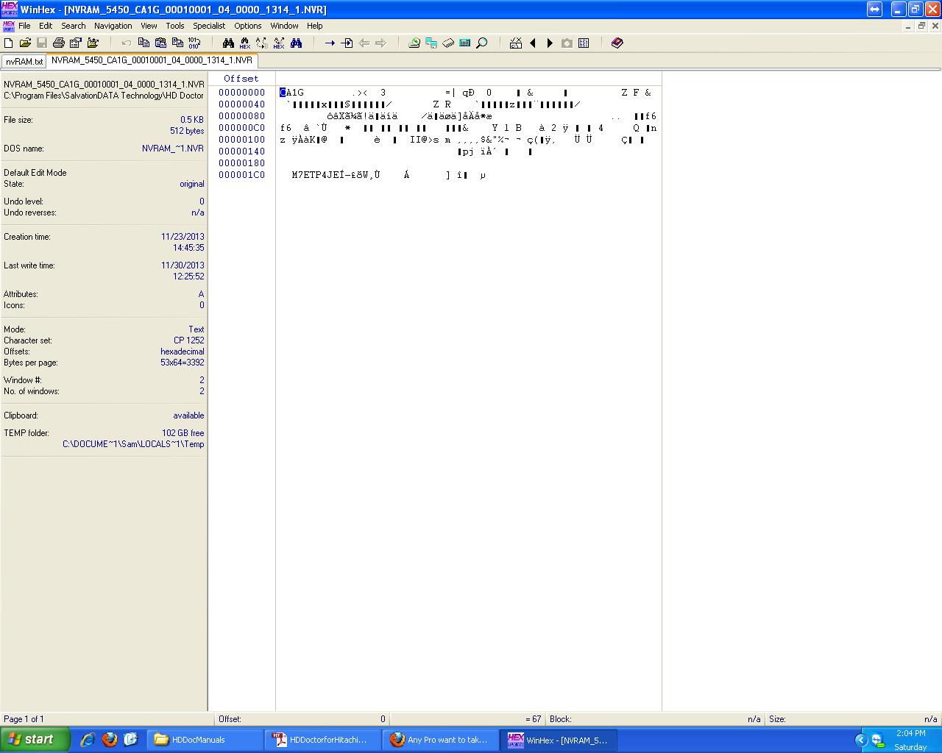Click the magnifying glass Analyze icon
Viewport: 942px width, 753px height.
pyautogui.click(x=482, y=43)
